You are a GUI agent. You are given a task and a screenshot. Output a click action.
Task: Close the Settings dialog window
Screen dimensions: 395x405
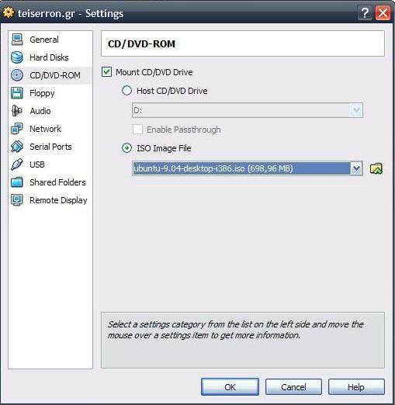tap(383, 12)
